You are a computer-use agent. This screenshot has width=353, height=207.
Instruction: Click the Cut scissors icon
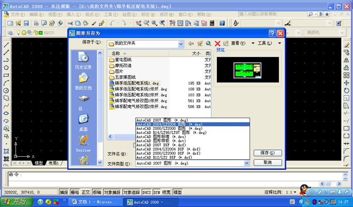coord(70,23)
